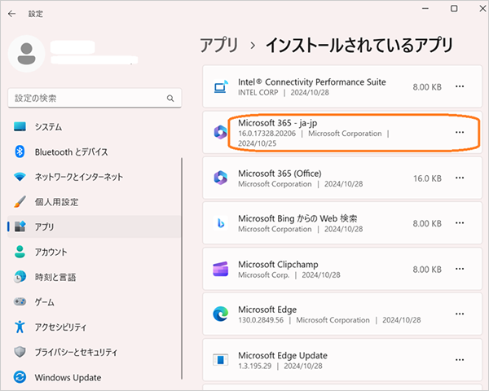Open 個人用設定 category
Screen dimensions: 489x391
94,202
